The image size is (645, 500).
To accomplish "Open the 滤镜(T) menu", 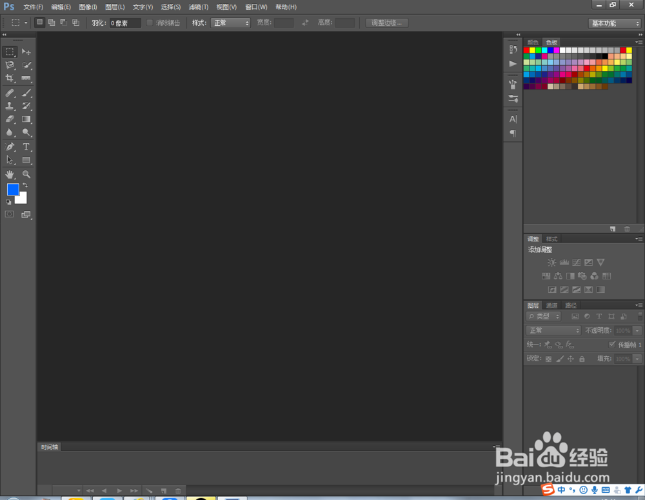I will [199, 7].
